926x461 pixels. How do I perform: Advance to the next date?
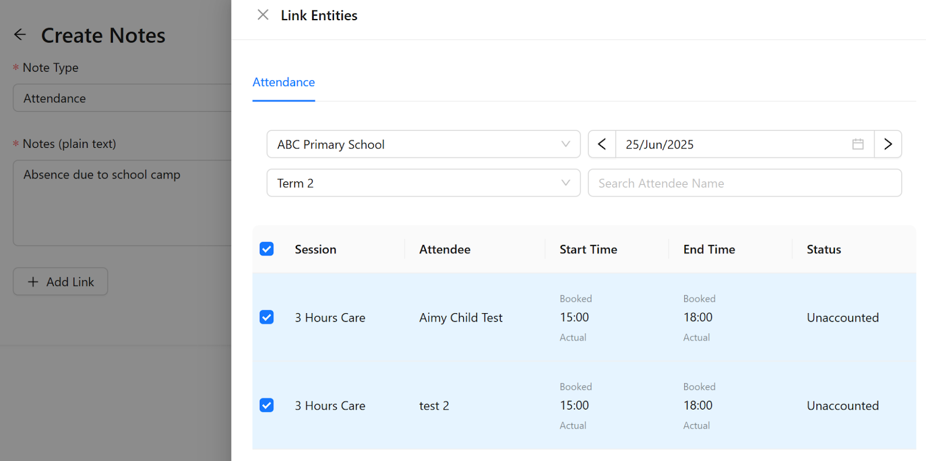point(888,144)
